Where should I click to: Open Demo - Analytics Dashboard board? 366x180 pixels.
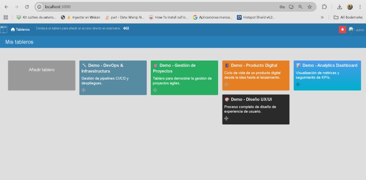point(327,76)
